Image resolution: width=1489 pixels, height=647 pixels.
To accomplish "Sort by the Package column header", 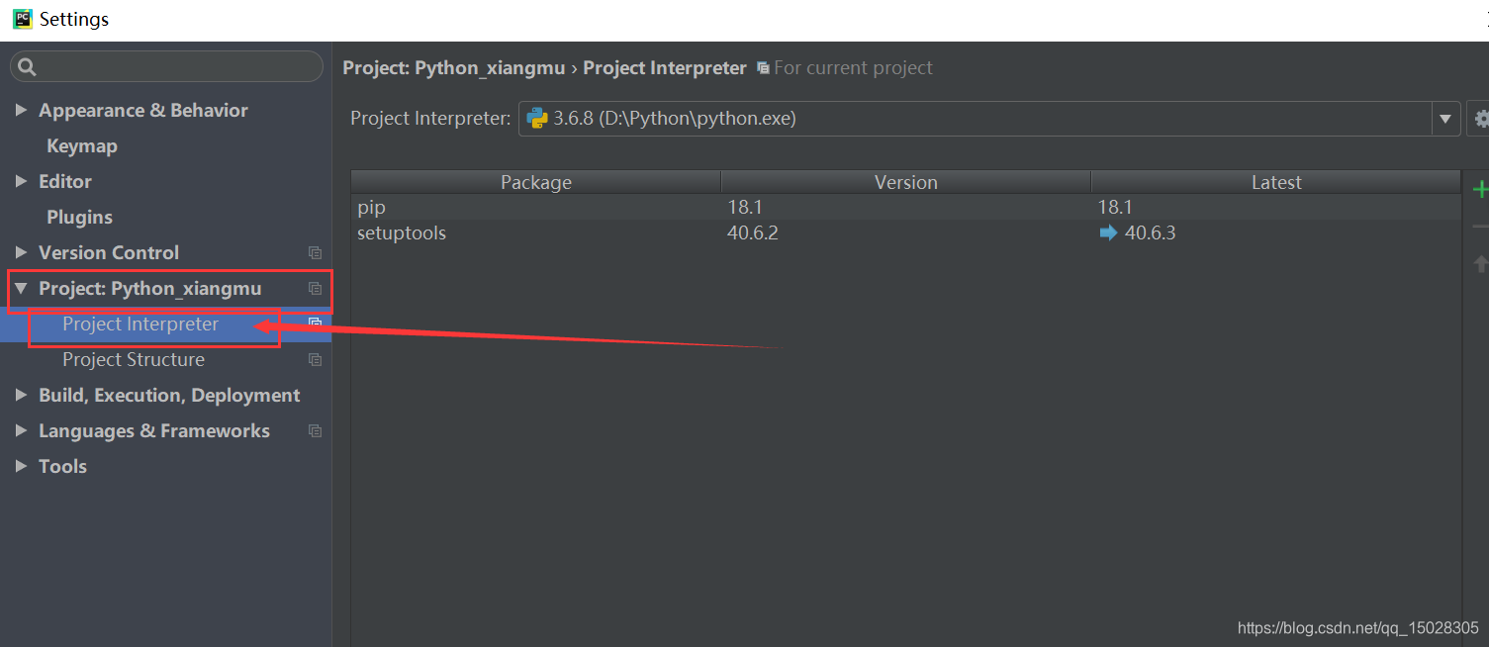I will click(x=536, y=182).
